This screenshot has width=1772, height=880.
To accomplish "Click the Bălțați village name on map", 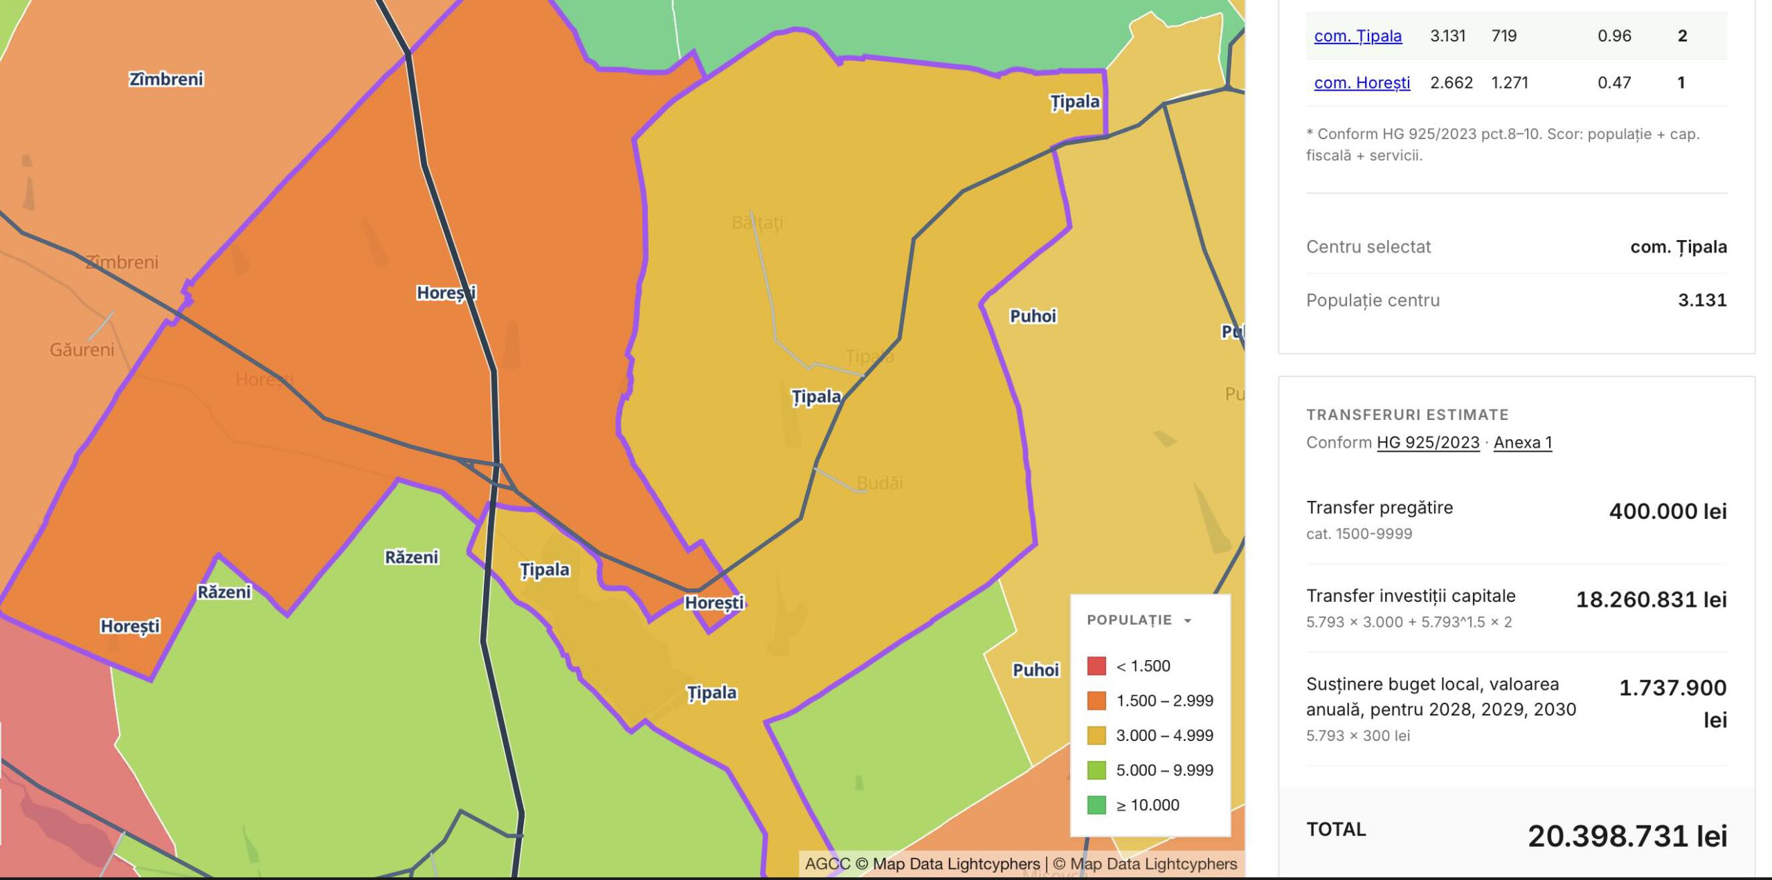I will point(757,223).
